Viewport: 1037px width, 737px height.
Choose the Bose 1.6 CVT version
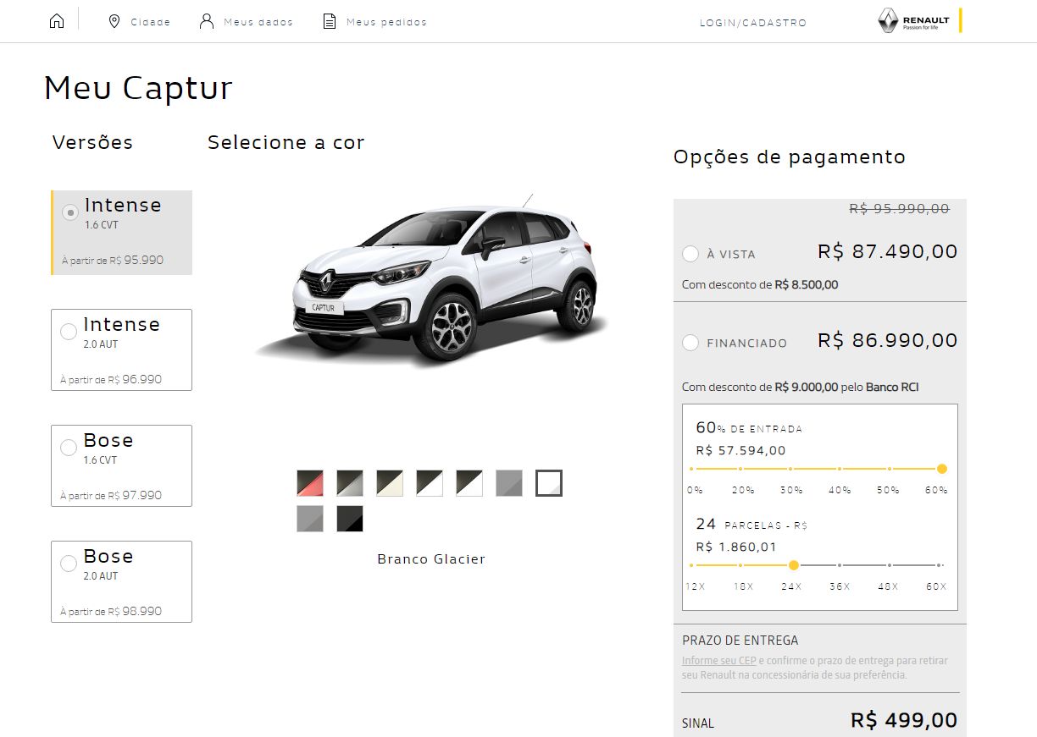click(122, 465)
